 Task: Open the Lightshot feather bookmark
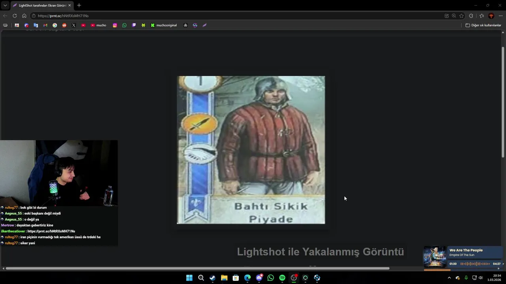point(204,25)
